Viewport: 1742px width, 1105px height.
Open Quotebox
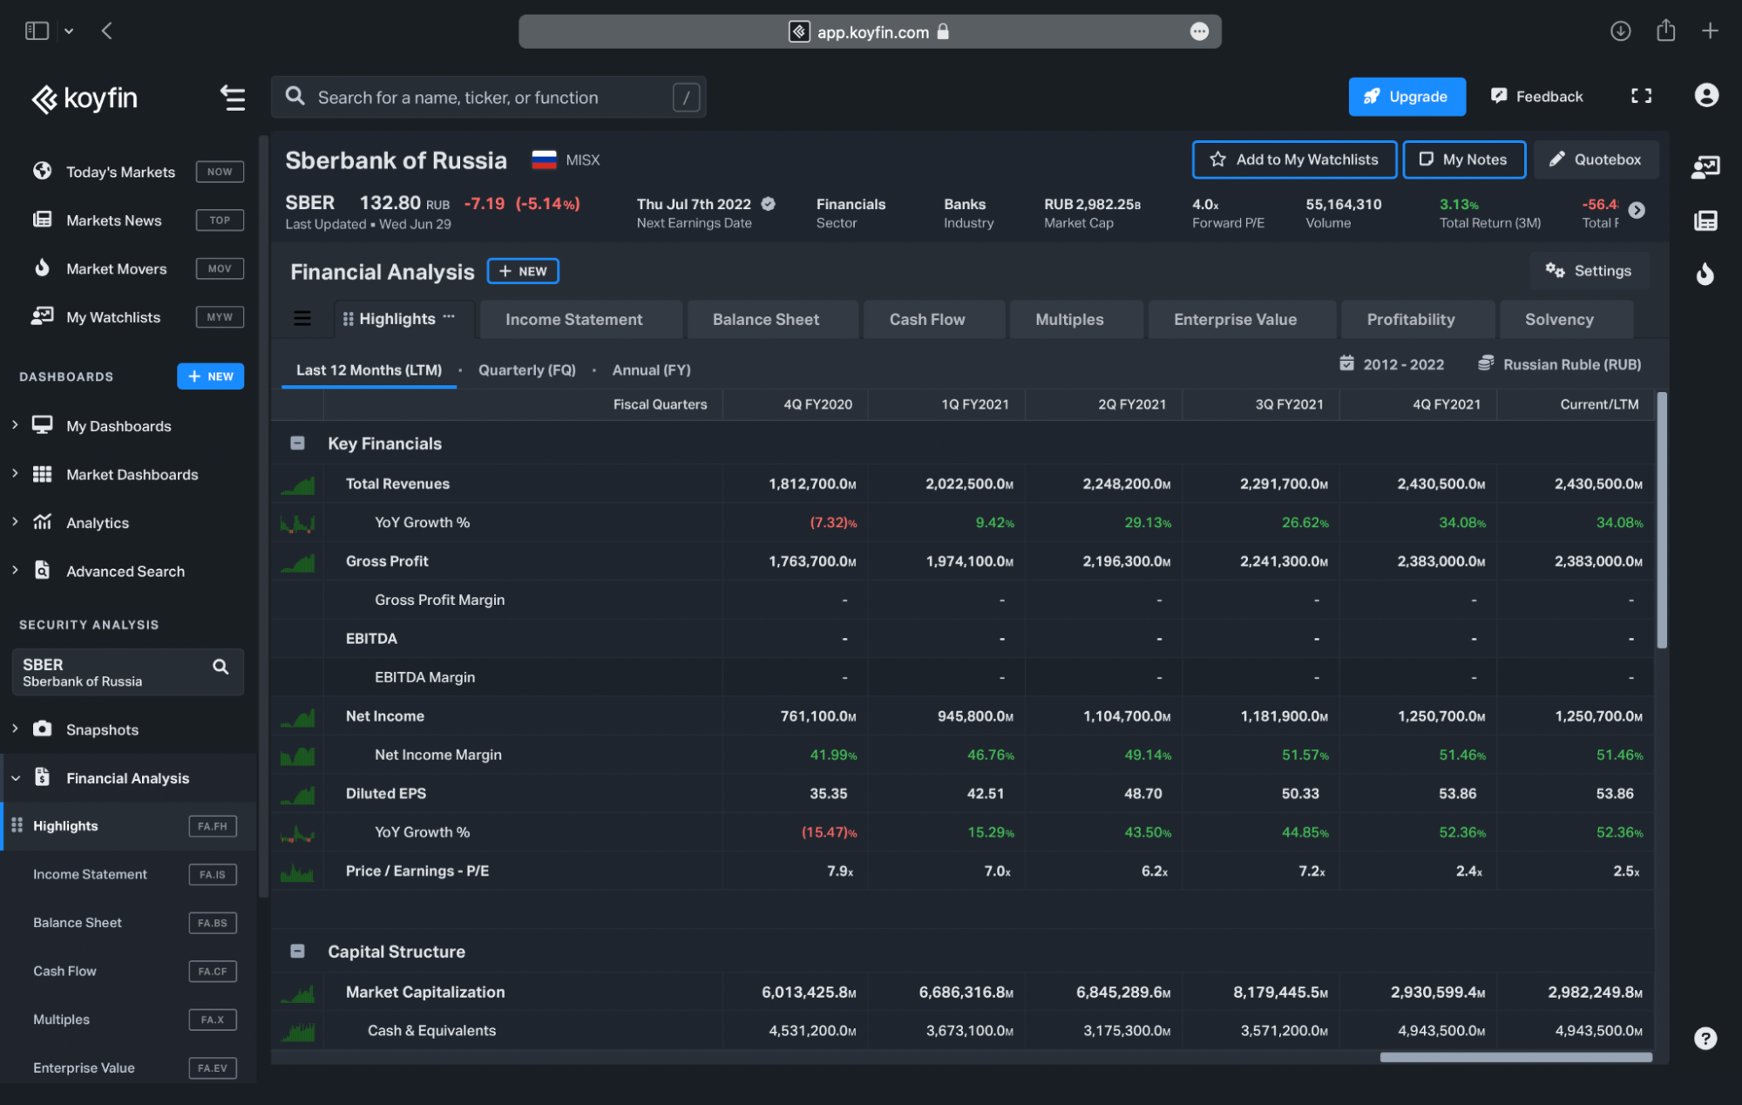pos(1596,159)
